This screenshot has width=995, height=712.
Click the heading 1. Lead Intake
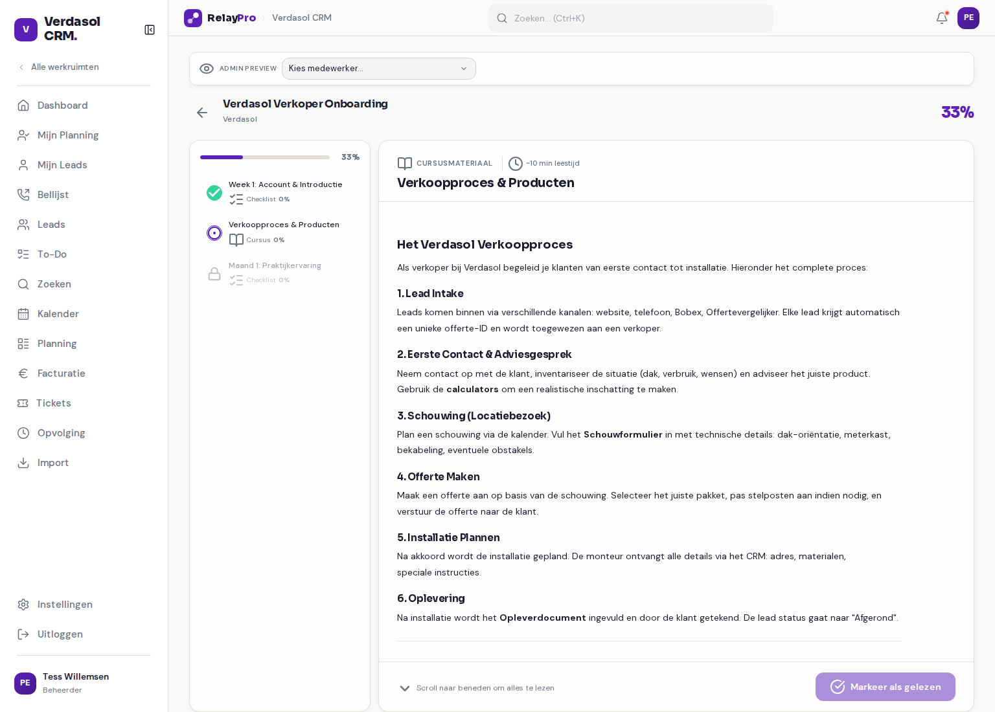click(x=430, y=294)
